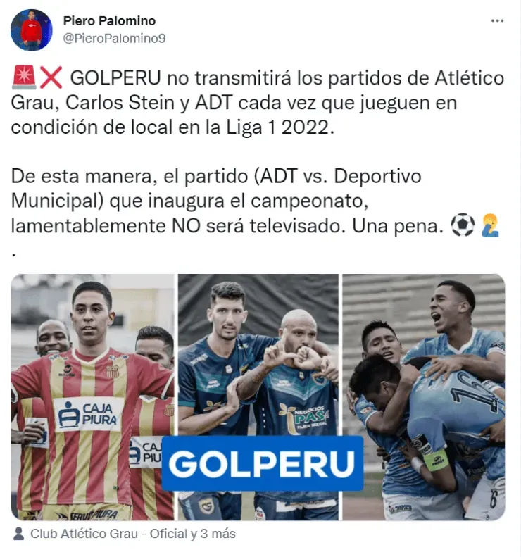Click the facepalm emoji
This screenshot has height=557, width=521.
(490, 225)
